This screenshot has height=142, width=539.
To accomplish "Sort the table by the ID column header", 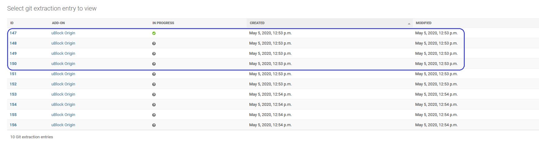I will [12, 23].
